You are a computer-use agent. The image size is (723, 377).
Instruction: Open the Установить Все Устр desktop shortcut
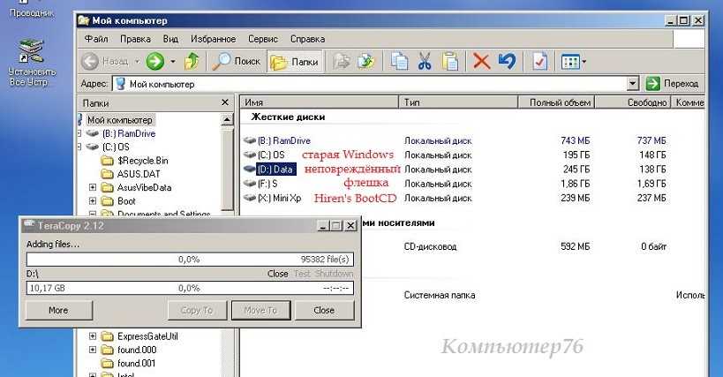(x=32, y=64)
